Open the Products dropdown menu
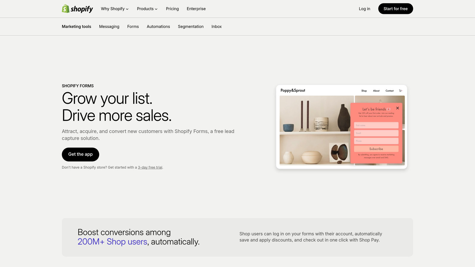475x267 pixels. tap(147, 9)
